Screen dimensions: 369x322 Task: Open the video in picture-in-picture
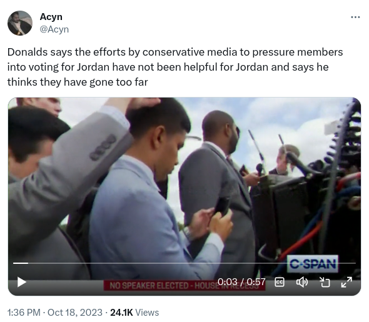[x=325, y=282]
